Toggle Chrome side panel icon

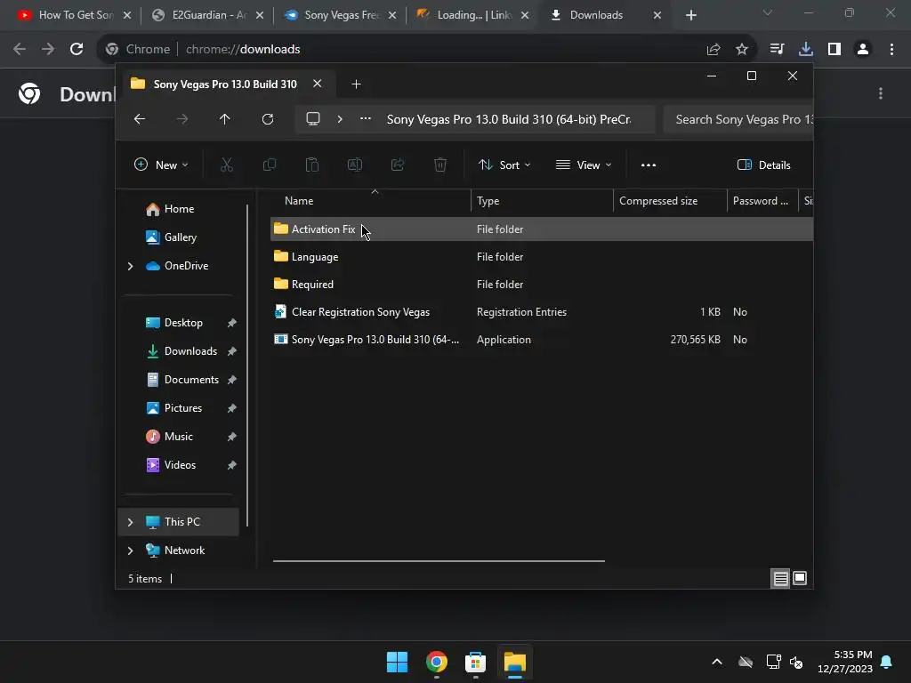[834, 50]
